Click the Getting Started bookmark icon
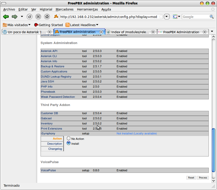Image resolution: width=217 pixels, height=190 pixels. click(36, 25)
